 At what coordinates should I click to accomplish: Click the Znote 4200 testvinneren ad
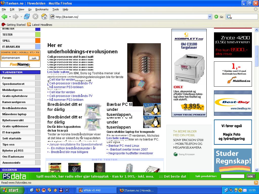[233, 45]
